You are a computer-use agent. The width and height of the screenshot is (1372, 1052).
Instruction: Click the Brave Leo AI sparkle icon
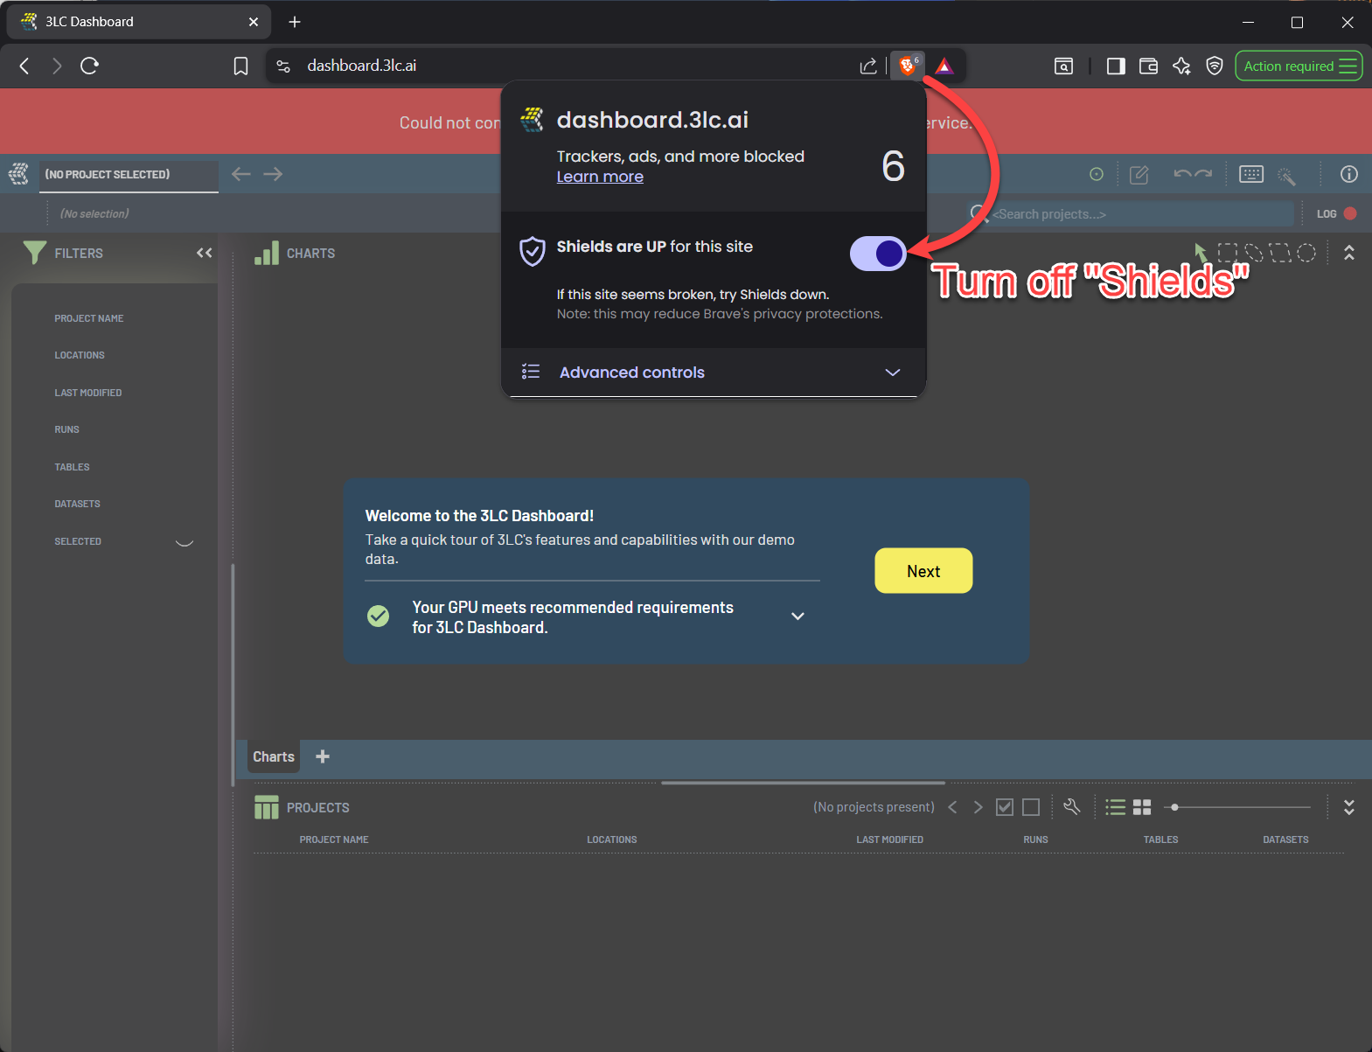tap(1181, 66)
